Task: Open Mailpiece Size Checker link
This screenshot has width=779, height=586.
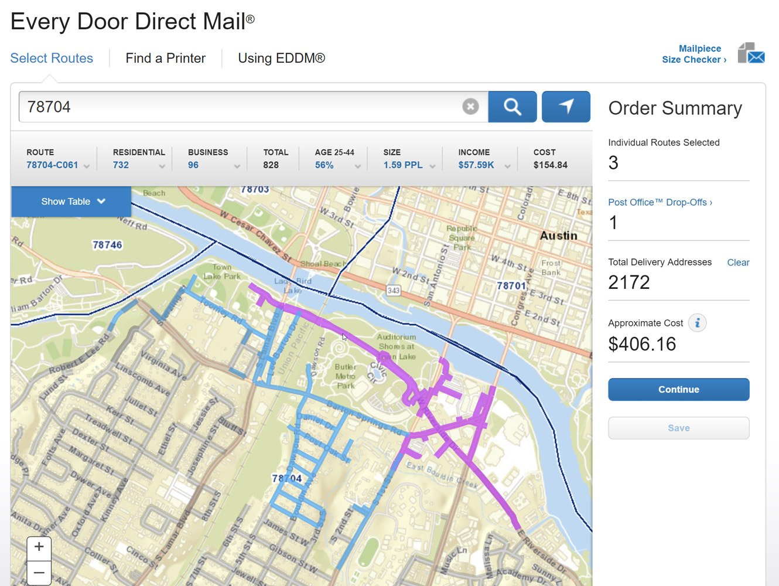Action: [x=694, y=54]
